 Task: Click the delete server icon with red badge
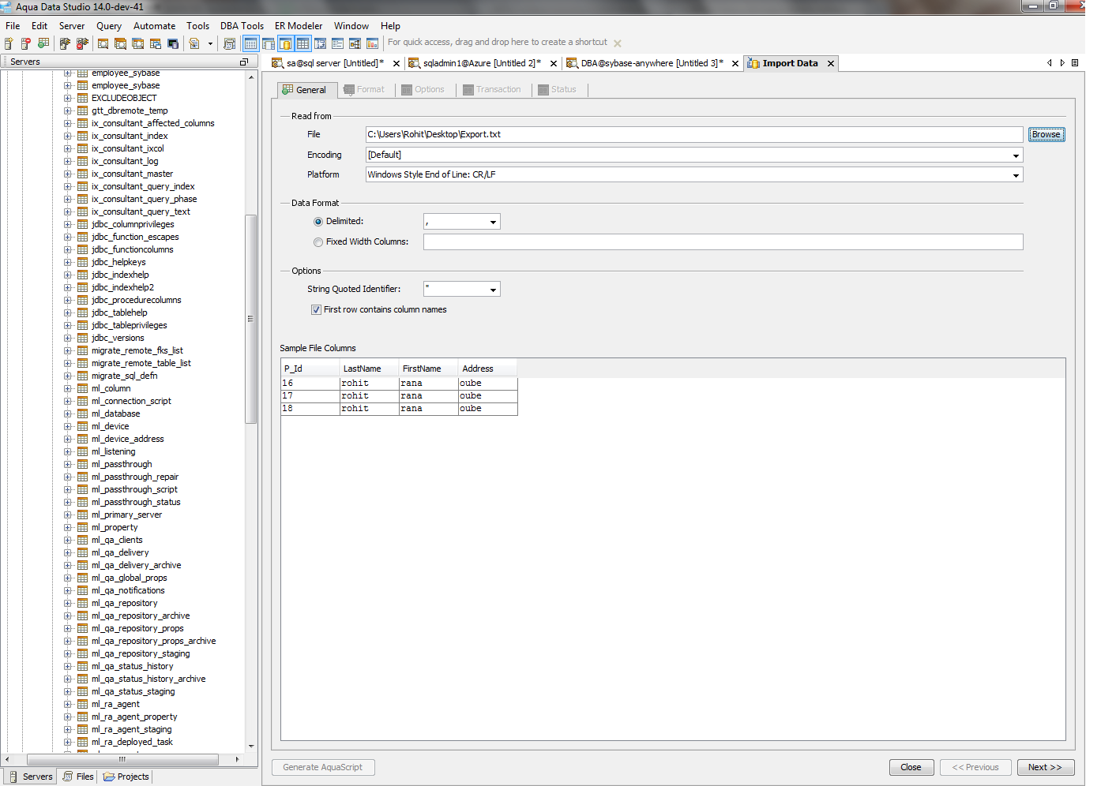pos(25,43)
